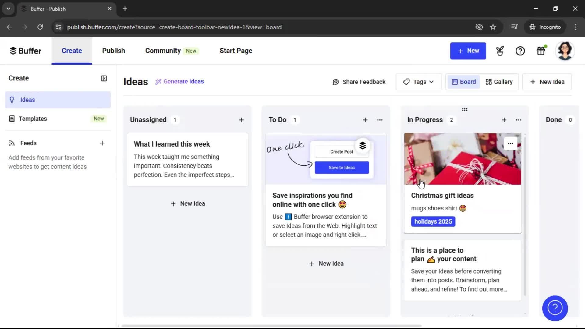Open the gifts icon with notification dot
The width and height of the screenshot is (585, 329).
(x=541, y=51)
